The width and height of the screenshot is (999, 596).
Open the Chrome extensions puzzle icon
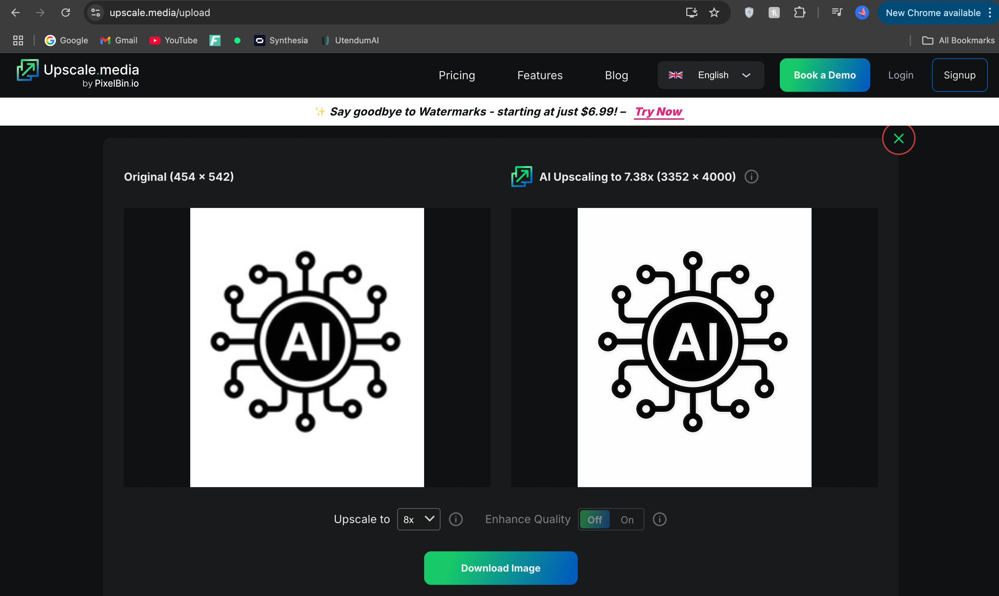point(799,13)
